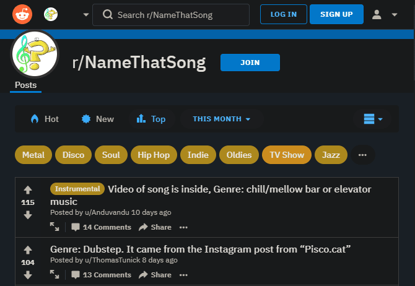
Task: Expand the user account menu
Action: pyautogui.click(x=385, y=14)
